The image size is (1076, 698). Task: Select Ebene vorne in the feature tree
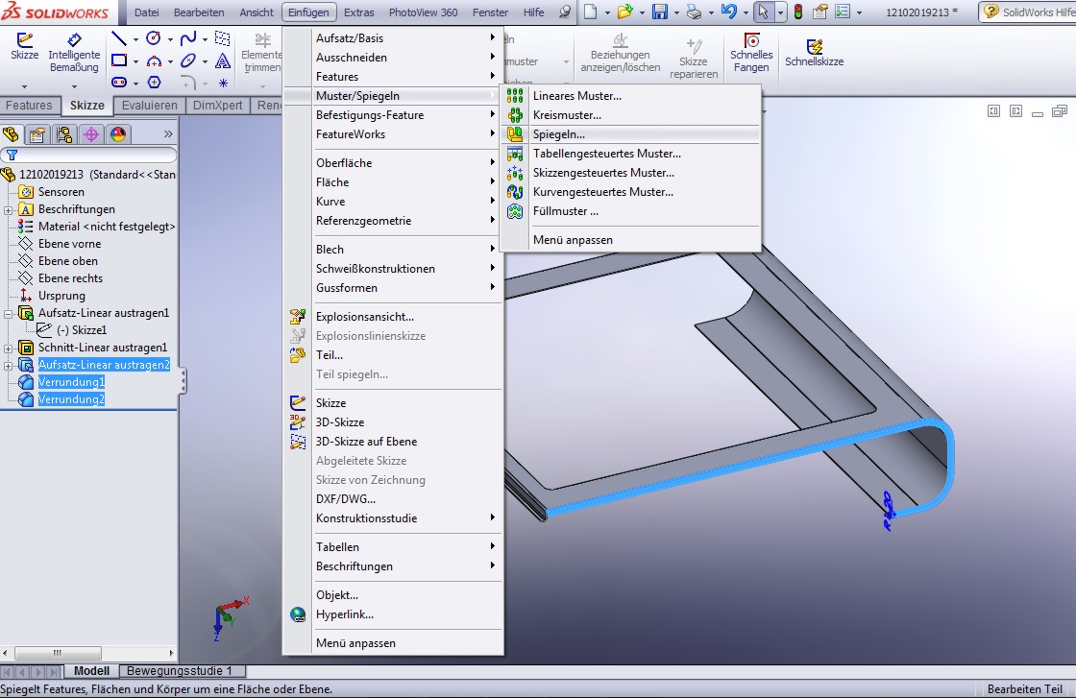tap(69, 244)
